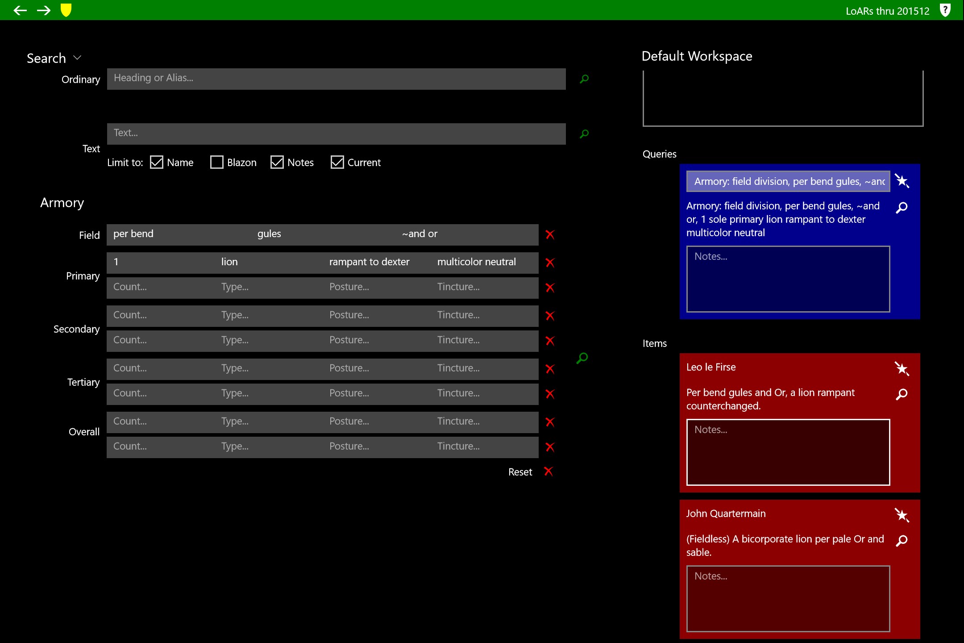
Task: Click the back arrow in the top bar
Action: (20, 10)
